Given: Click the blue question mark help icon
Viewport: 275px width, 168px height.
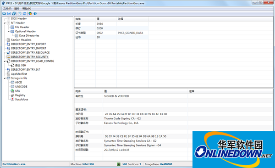Looking at the screenshot, I should click(x=35, y=13).
